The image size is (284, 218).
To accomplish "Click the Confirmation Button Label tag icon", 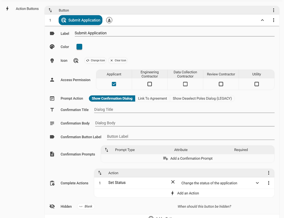I will [52, 137].
